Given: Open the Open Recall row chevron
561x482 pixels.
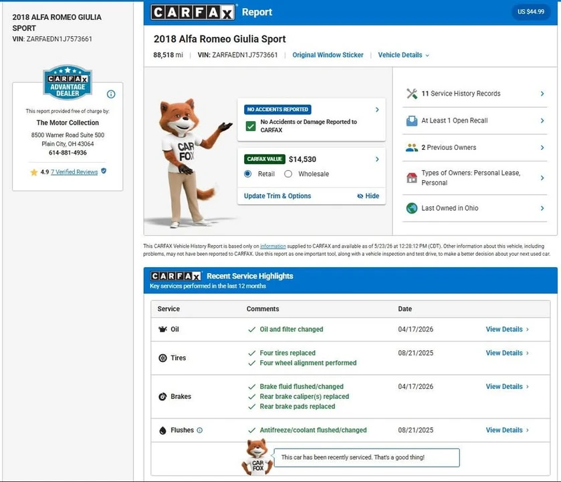Looking at the screenshot, I should pos(542,120).
